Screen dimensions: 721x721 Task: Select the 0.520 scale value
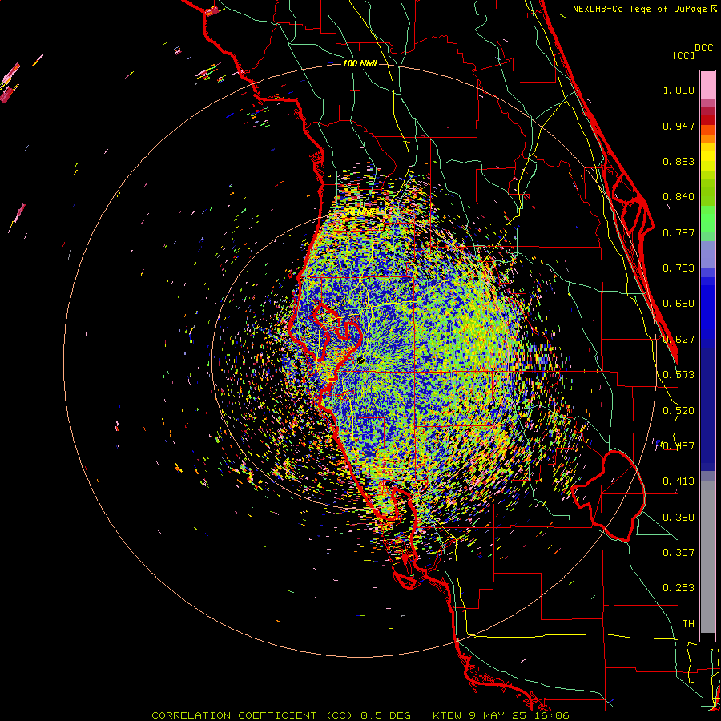679,411
